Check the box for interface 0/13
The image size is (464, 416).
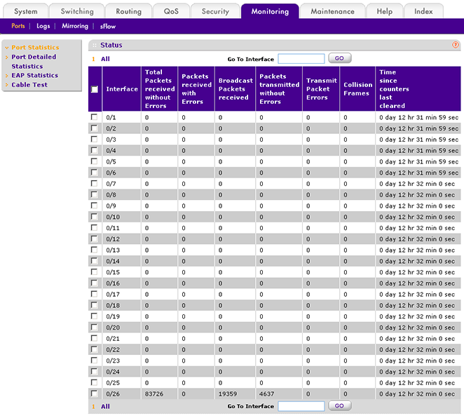94,250
